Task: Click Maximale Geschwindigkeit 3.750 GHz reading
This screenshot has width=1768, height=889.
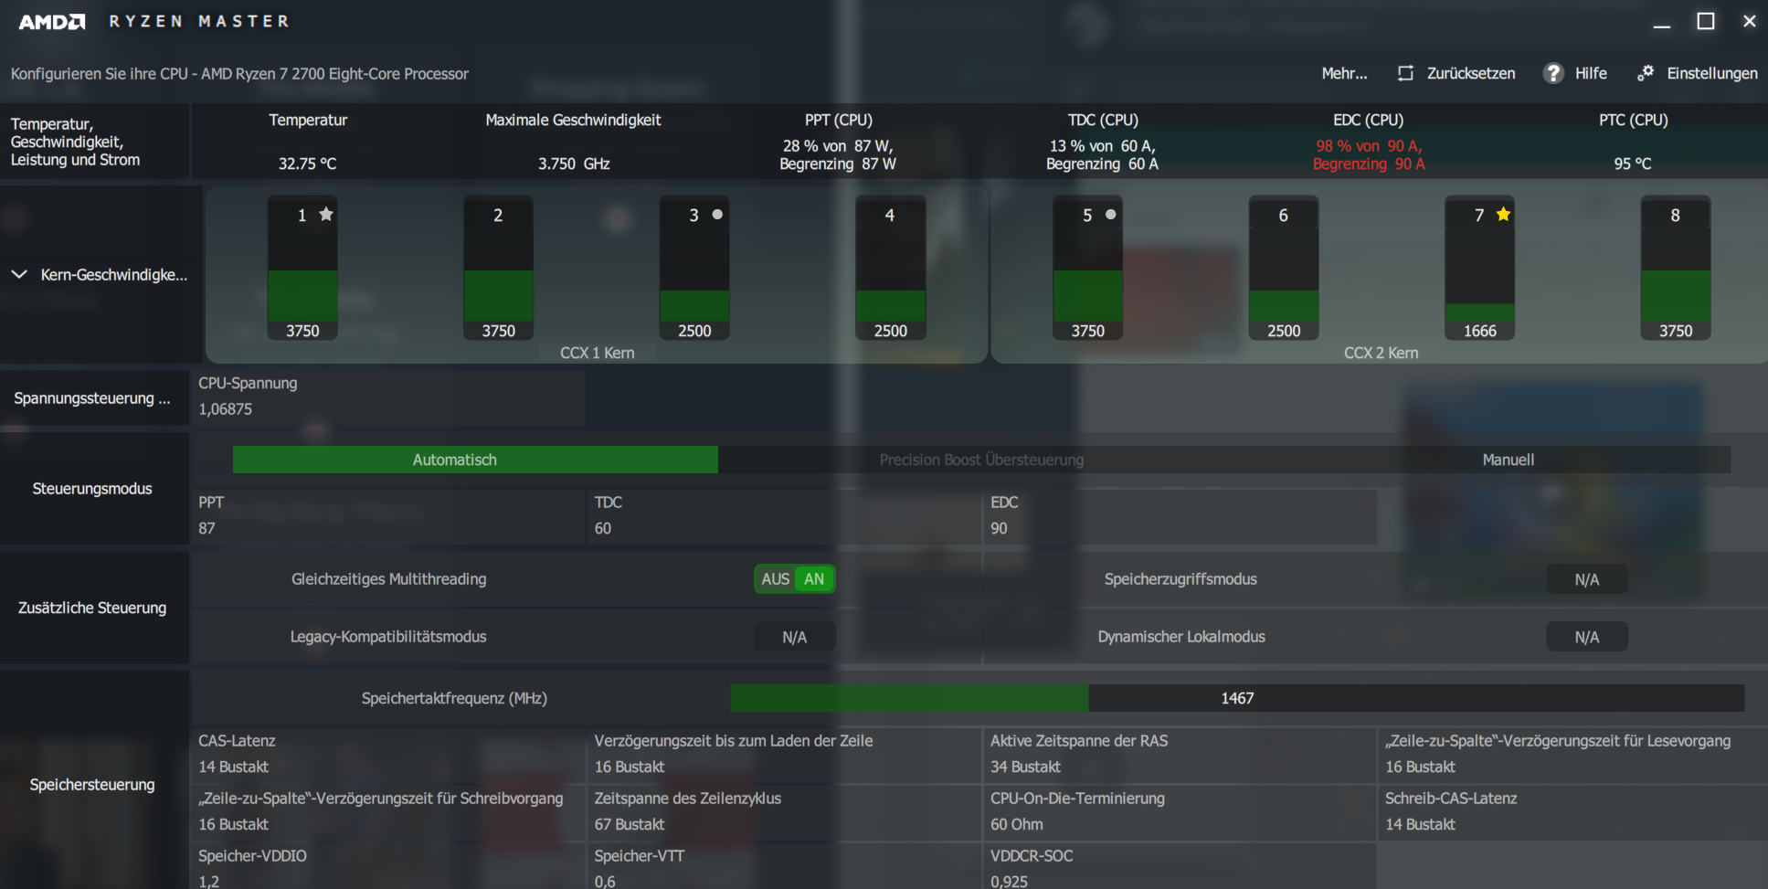Action: click(x=574, y=164)
